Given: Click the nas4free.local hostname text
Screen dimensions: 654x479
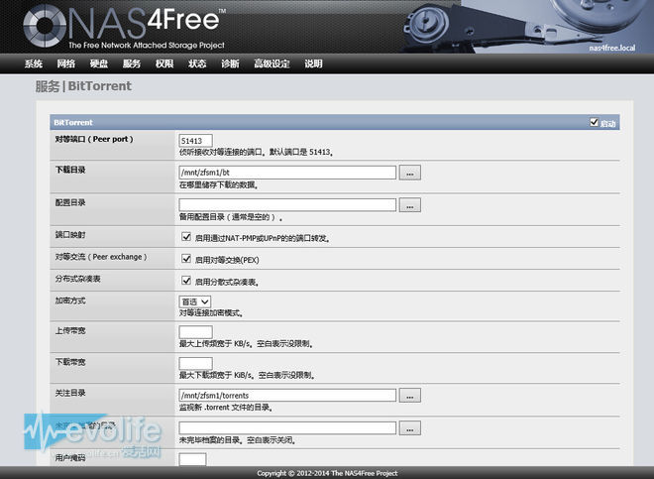Looking at the screenshot, I should pyautogui.click(x=611, y=48).
